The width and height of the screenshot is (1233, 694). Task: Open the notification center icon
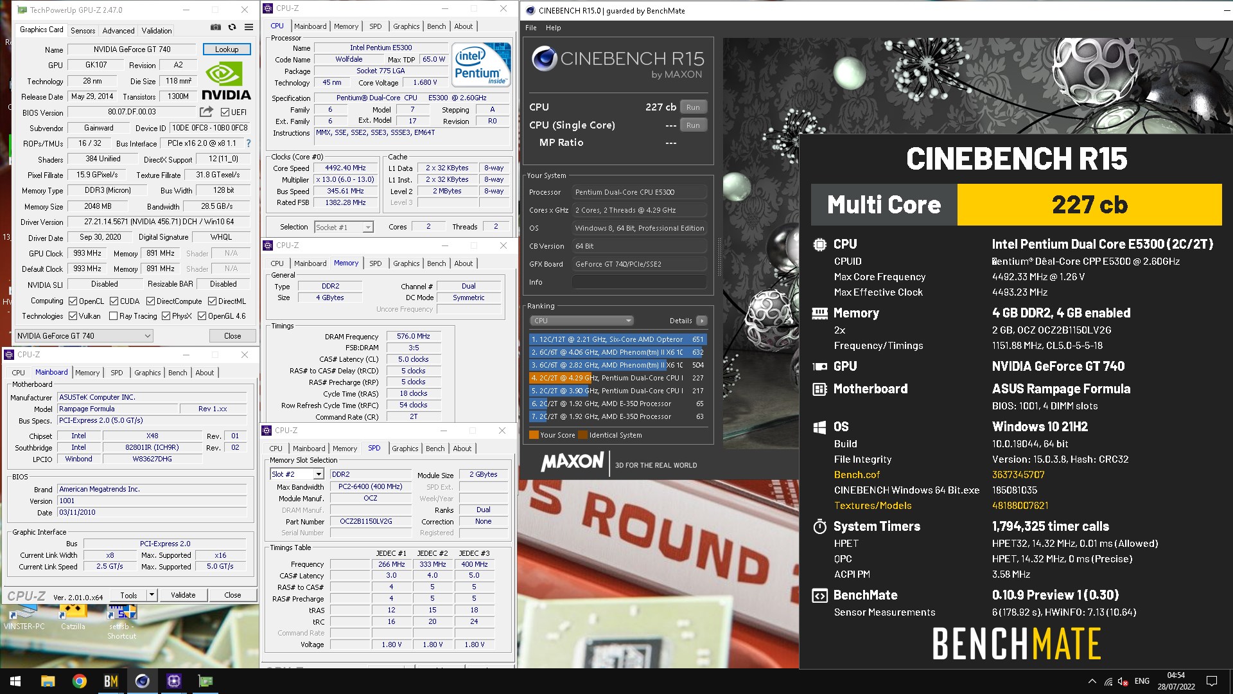[x=1212, y=681]
